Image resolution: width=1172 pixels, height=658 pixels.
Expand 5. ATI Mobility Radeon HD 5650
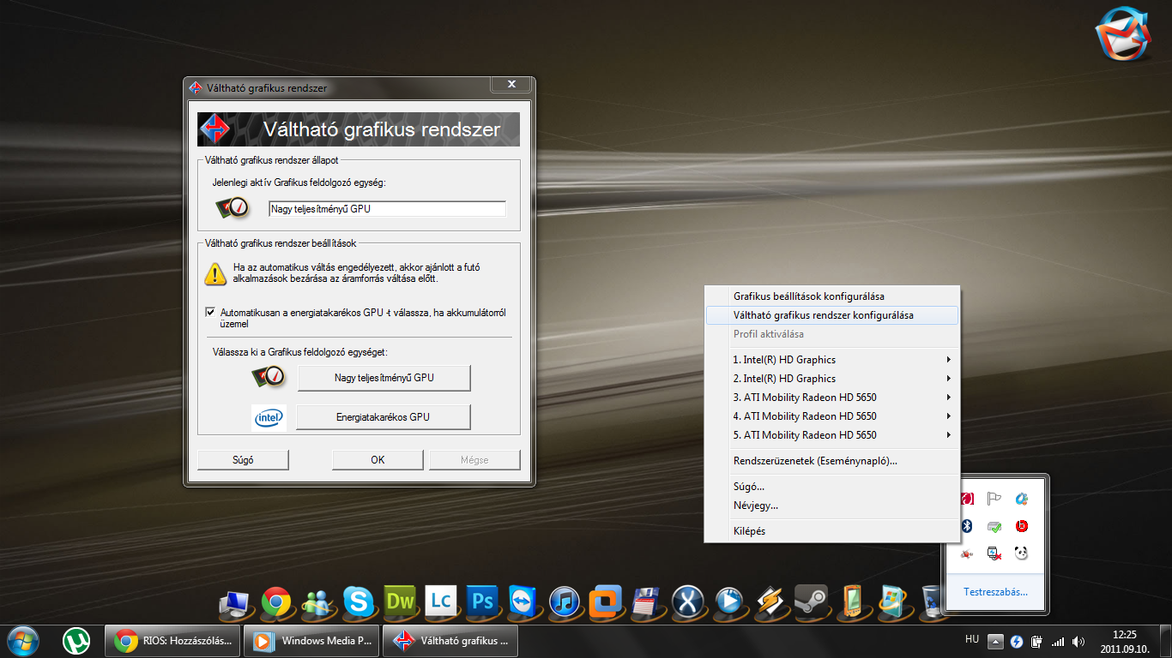[x=831, y=435]
